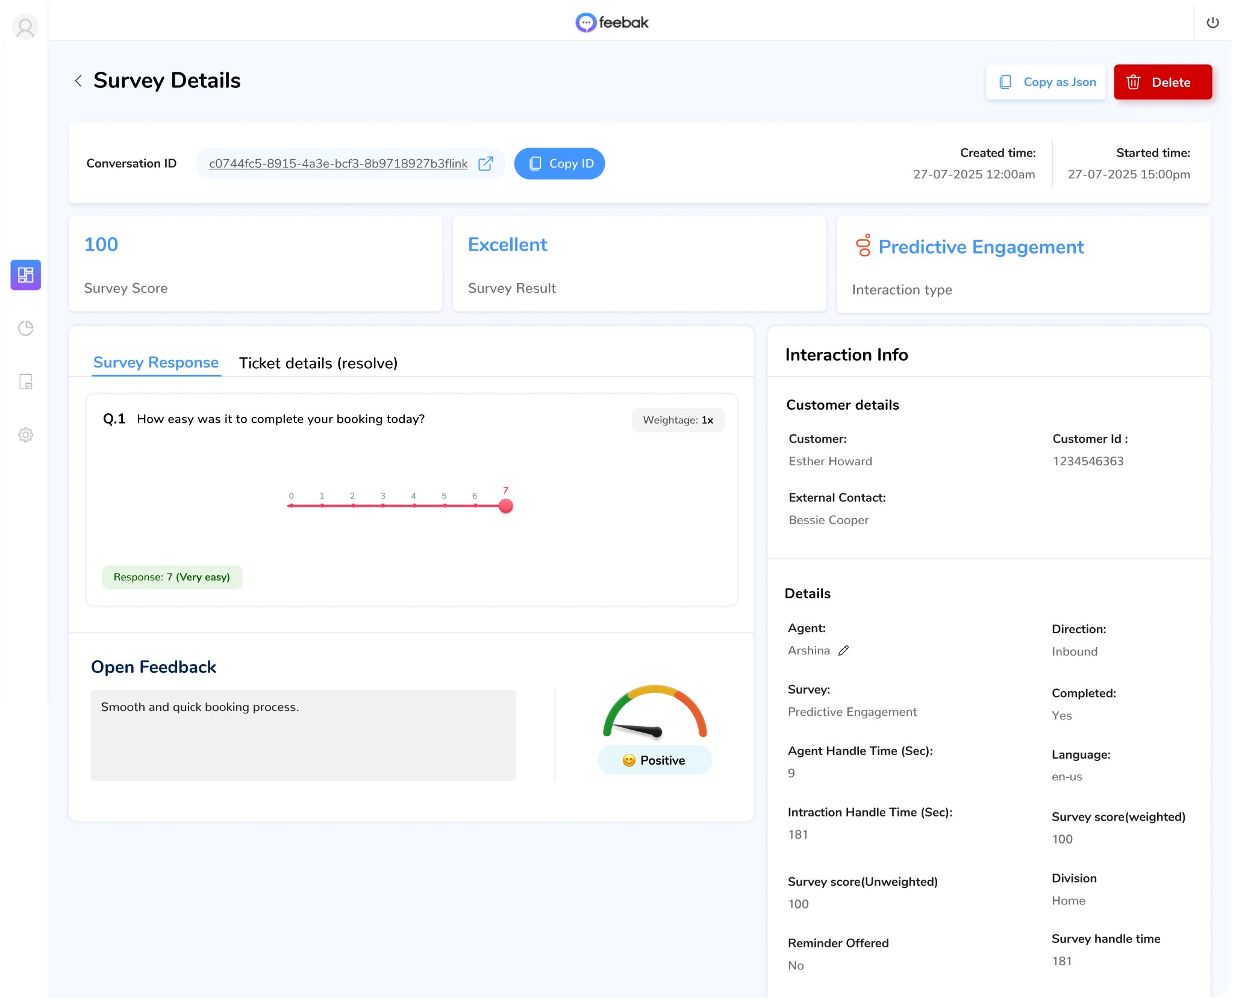Image resolution: width=1236 pixels, height=1002 pixels.
Task: Delete this survey
Action: click(1163, 82)
